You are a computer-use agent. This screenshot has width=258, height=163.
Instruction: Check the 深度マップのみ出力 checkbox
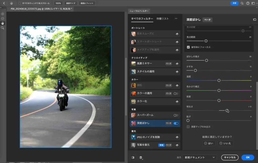click(188, 127)
